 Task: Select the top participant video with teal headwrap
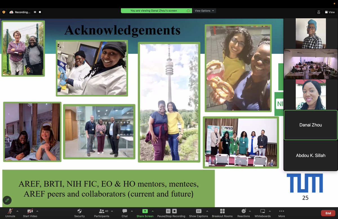[x=310, y=33]
